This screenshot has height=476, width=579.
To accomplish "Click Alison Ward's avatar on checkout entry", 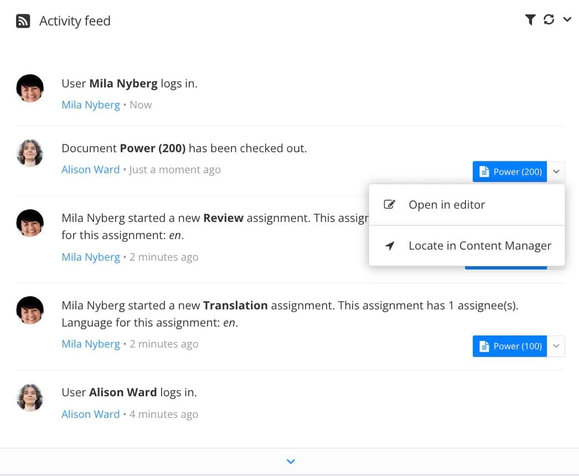I will [x=30, y=153].
